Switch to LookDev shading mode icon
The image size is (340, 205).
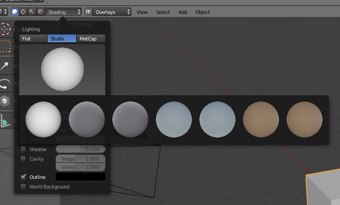click(x=32, y=12)
